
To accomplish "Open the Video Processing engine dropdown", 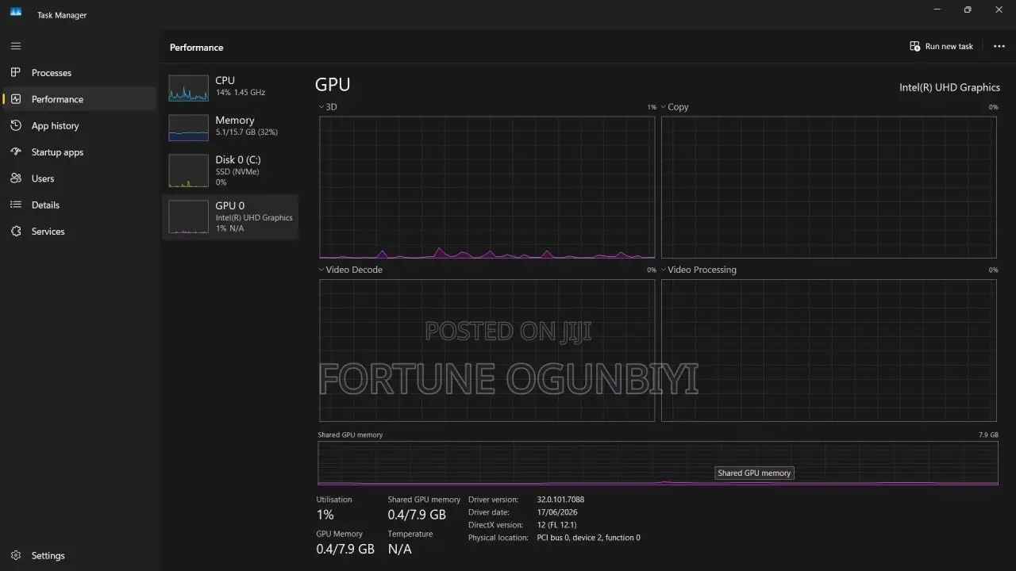I will (x=698, y=270).
